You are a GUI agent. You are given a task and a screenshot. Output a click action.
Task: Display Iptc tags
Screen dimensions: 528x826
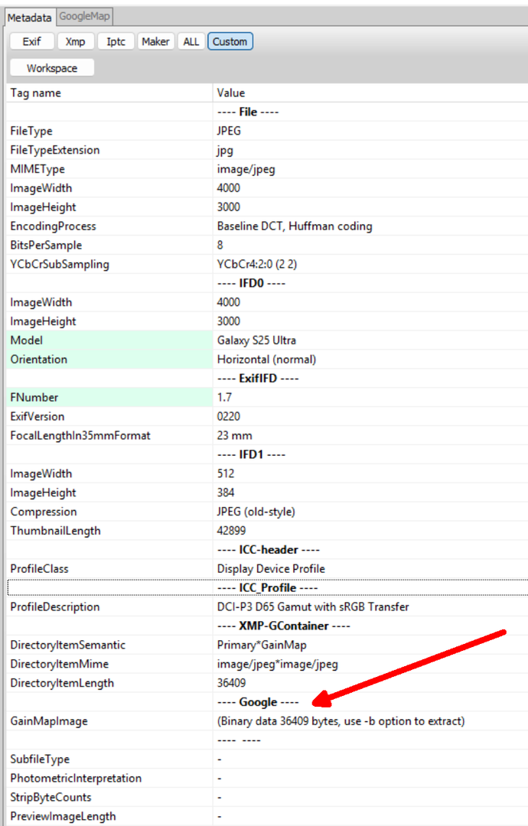coord(116,41)
